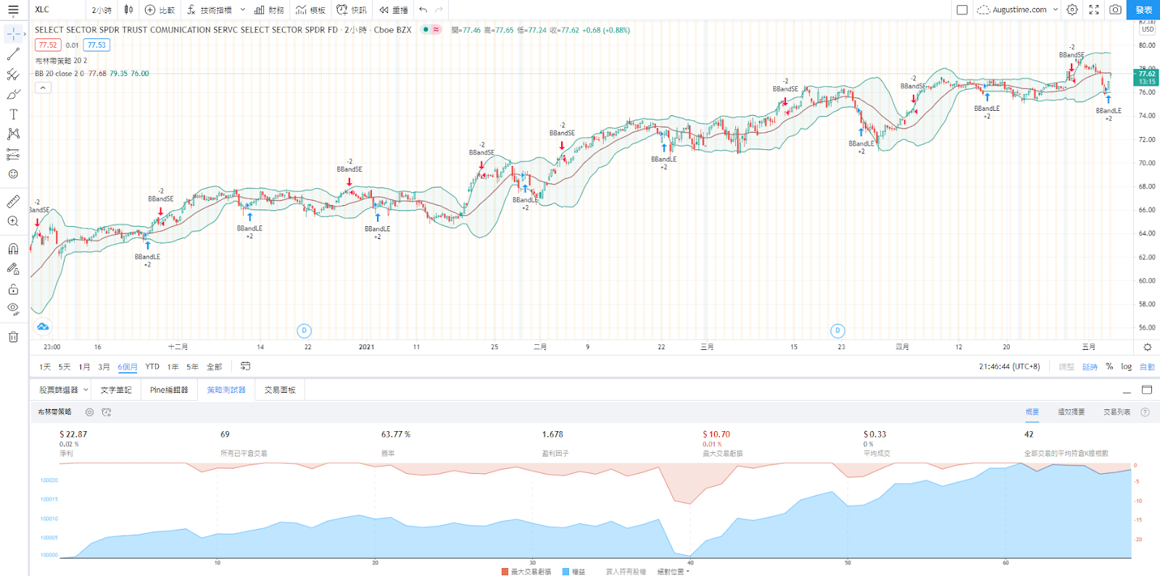
Task: Switch to the overview (概要) subtab
Action: (1032, 412)
